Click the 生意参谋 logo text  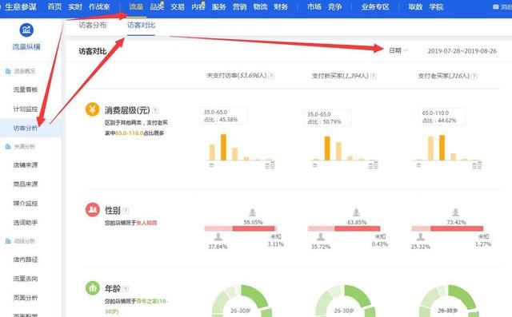pyautogui.click(x=21, y=6)
